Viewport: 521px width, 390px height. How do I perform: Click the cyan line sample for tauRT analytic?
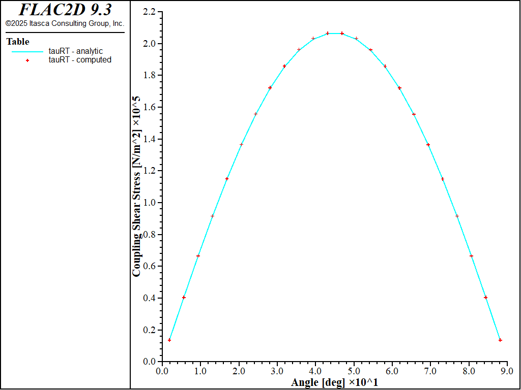[27, 51]
